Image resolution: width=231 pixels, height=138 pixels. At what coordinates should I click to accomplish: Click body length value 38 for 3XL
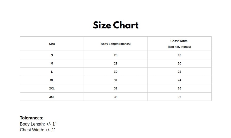[115, 97]
